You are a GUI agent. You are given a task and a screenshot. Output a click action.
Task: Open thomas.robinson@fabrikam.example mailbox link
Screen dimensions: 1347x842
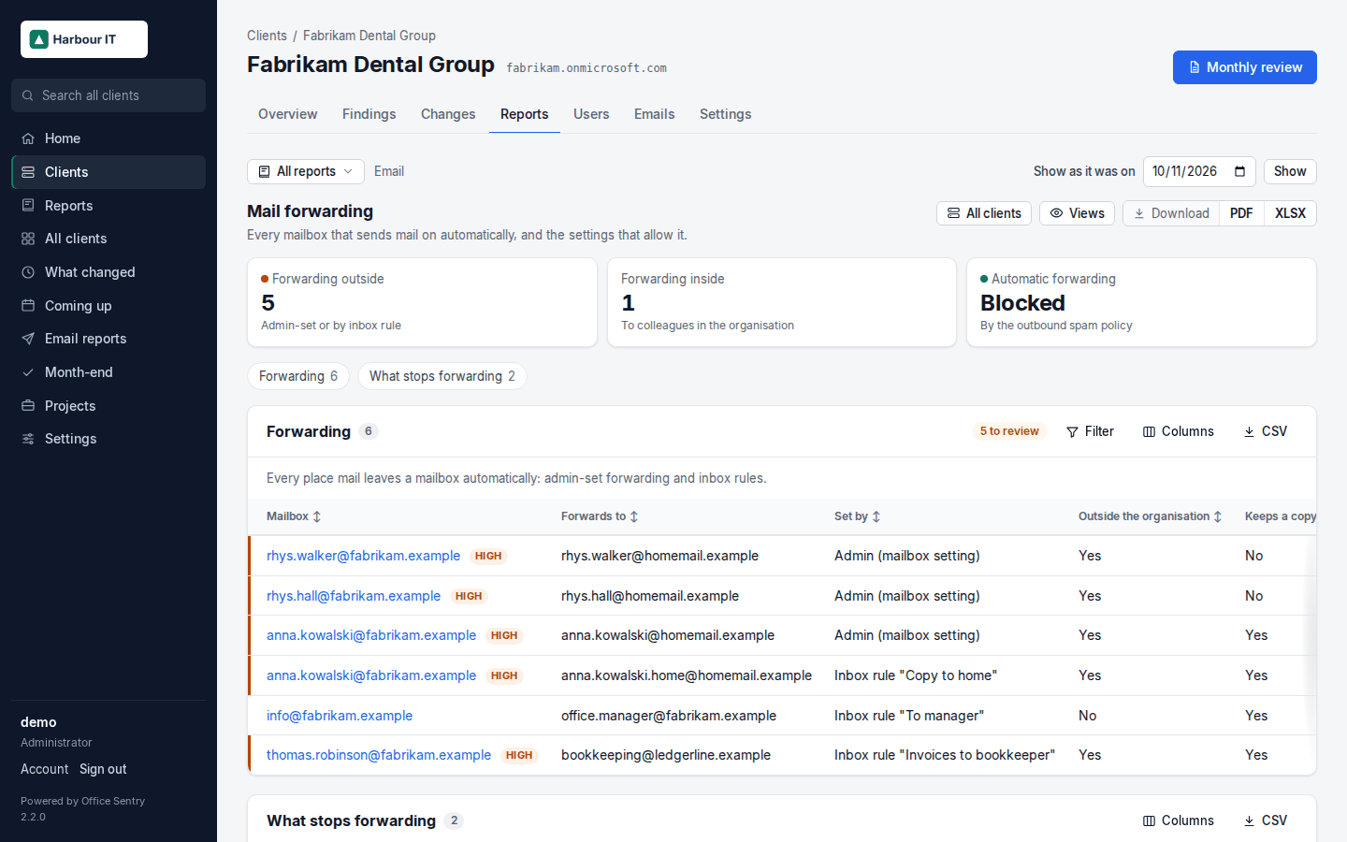point(379,755)
